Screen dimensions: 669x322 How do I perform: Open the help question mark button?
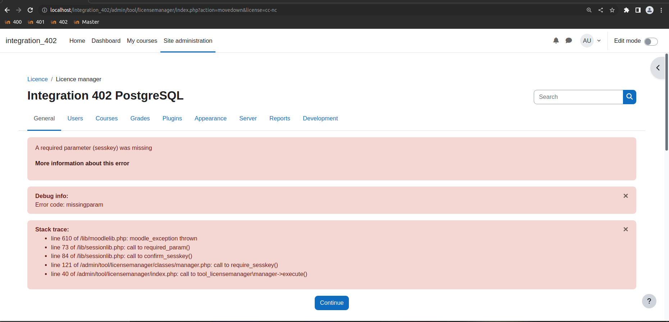[649, 301]
